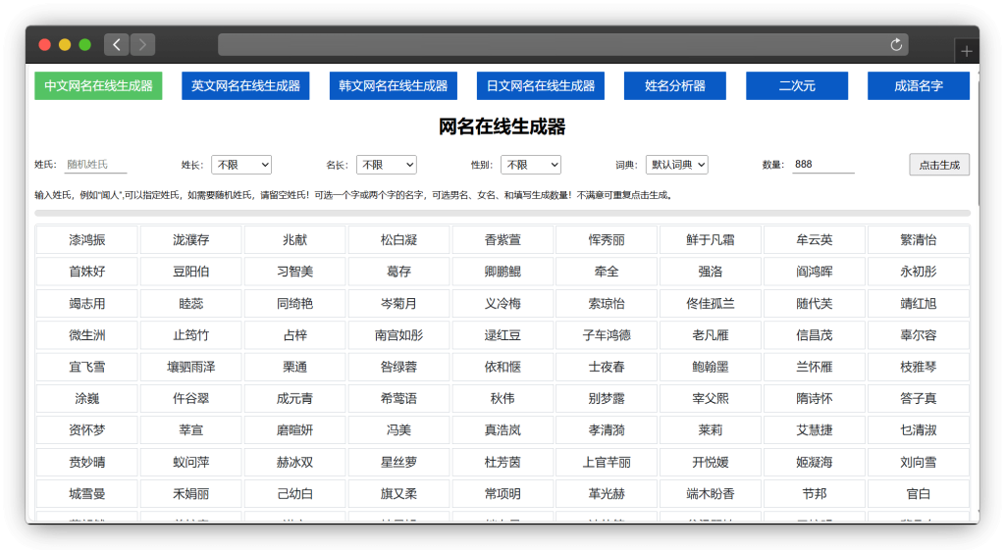Select the name 靖红旭
Image resolution: width=1005 pixels, height=550 pixels.
[x=918, y=304]
